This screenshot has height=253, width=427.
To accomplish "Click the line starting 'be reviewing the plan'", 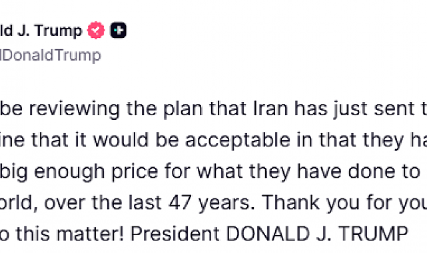I will point(213,109).
